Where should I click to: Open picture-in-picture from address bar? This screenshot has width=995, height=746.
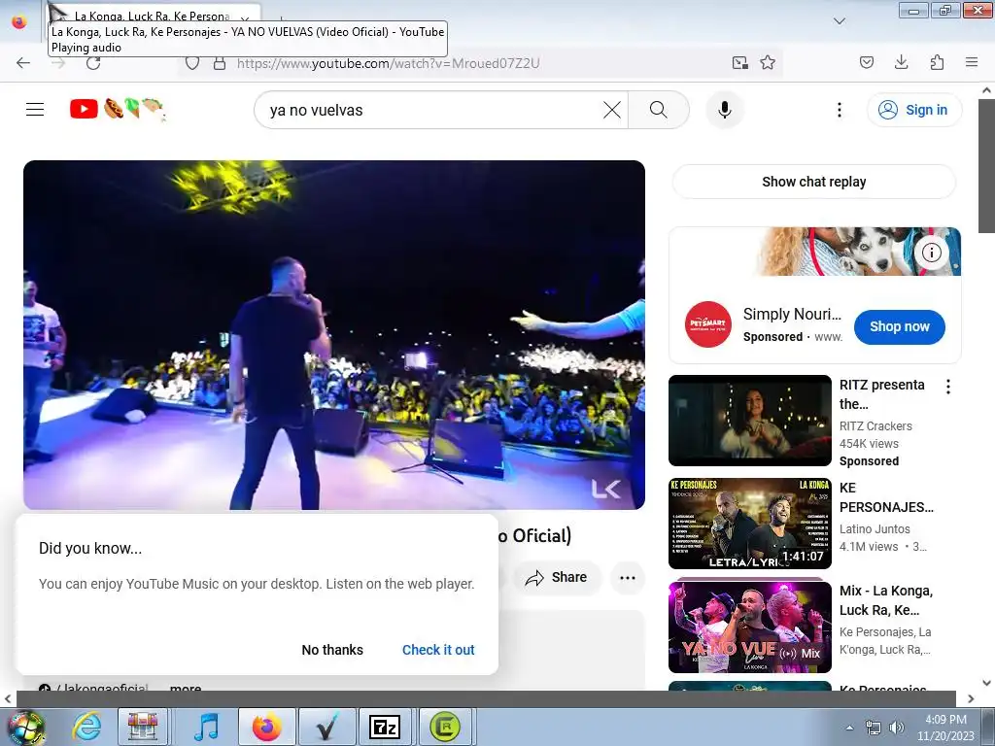(x=739, y=63)
